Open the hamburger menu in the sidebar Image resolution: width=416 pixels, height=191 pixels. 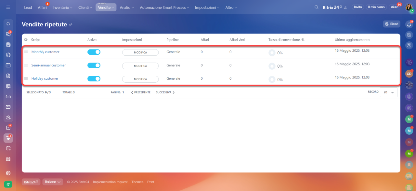pos(8,7)
